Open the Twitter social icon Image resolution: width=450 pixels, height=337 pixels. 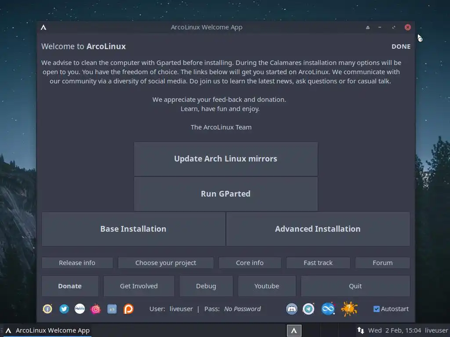pyautogui.click(x=64, y=309)
